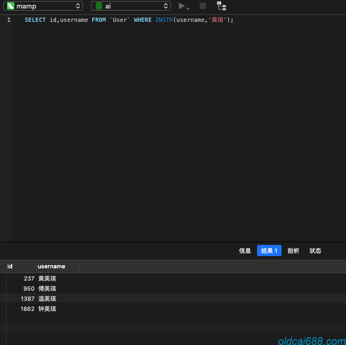Show the 状态 tab
This screenshot has height=345, width=346.
click(x=316, y=251)
